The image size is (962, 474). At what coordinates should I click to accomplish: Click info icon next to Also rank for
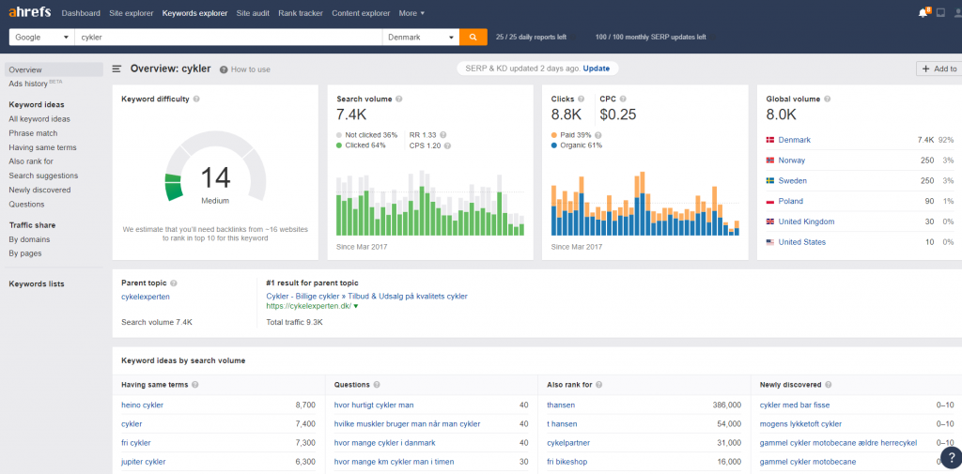tap(598, 385)
